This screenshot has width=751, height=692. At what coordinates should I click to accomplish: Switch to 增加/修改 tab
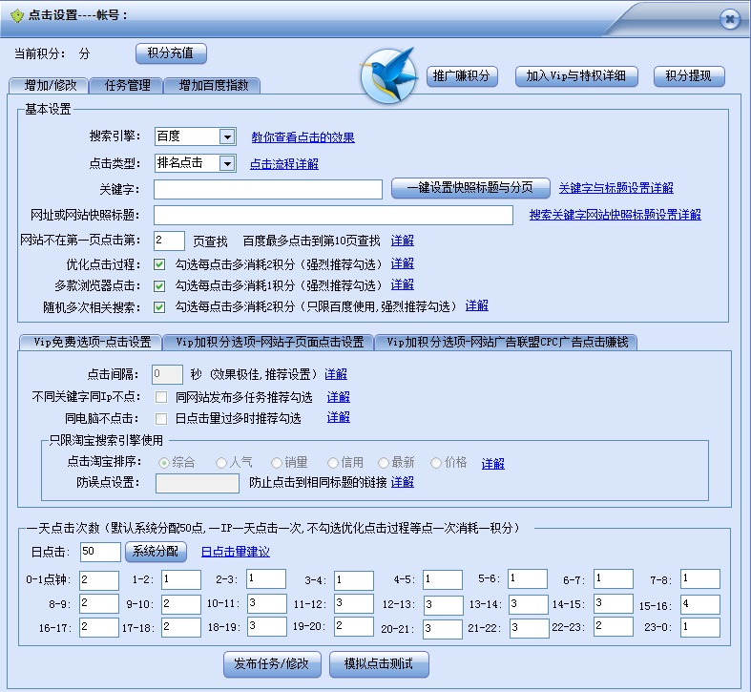click(x=50, y=85)
